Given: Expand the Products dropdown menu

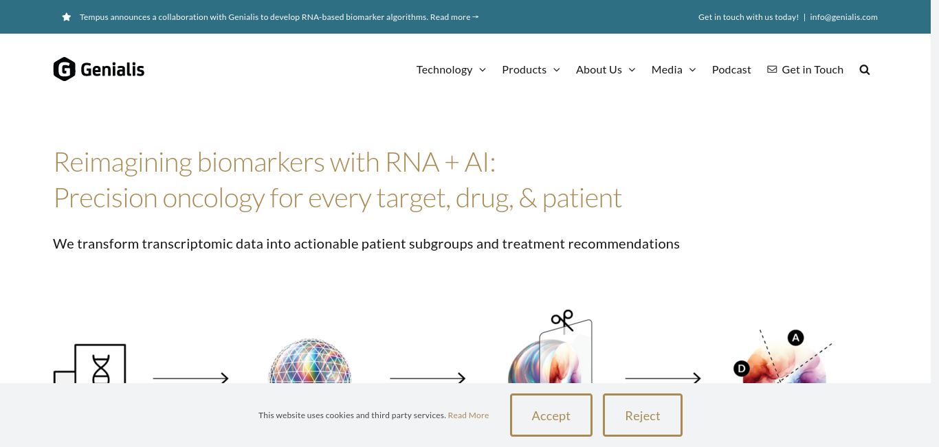Looking at the screenshot, I should tap(531, 69).
